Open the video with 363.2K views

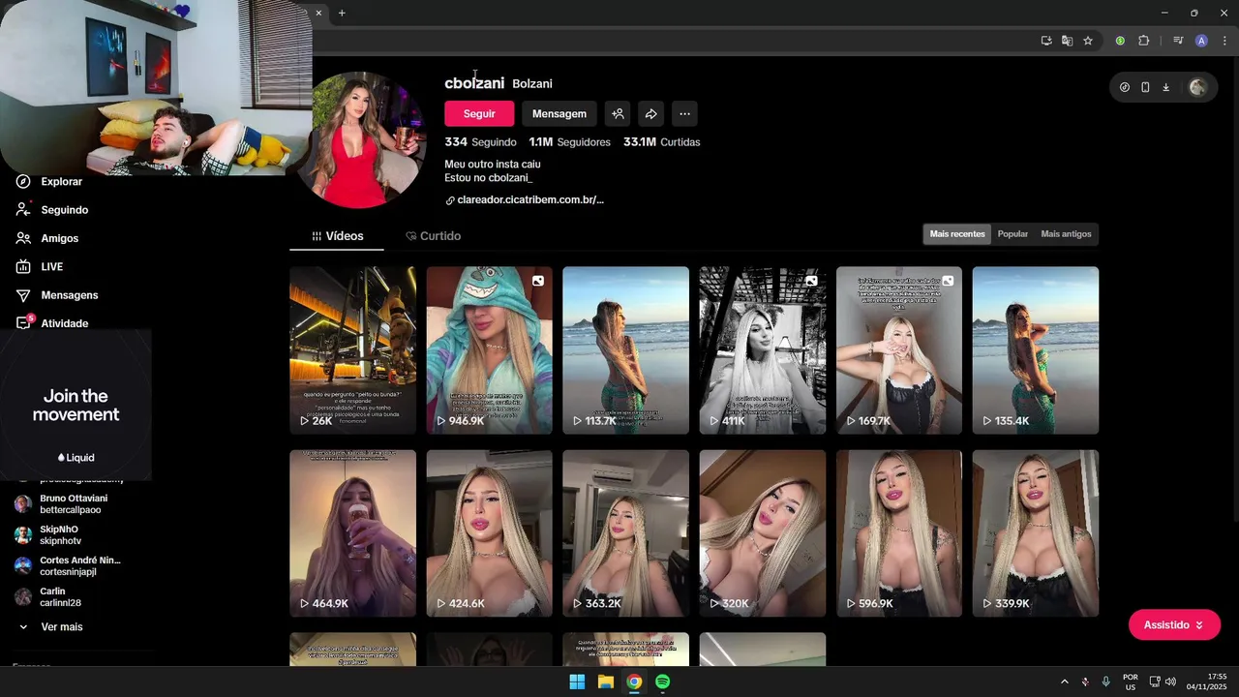625,533
